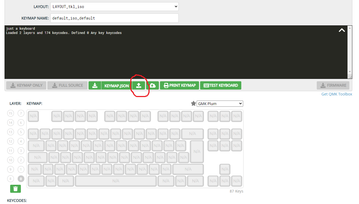The height and width of the screenshot is (204, 359).
Task: Click the KEYMAP NAME input field
Action: point(114,18)
